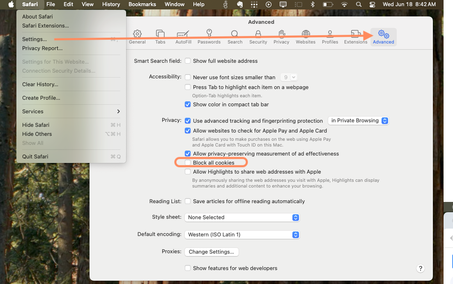Open the View menu
Viewport: 453px width, 284px height.
pos(87,5)
